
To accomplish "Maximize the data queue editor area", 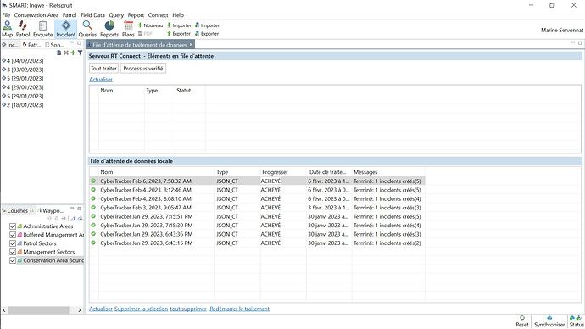I will click(580, 43).
